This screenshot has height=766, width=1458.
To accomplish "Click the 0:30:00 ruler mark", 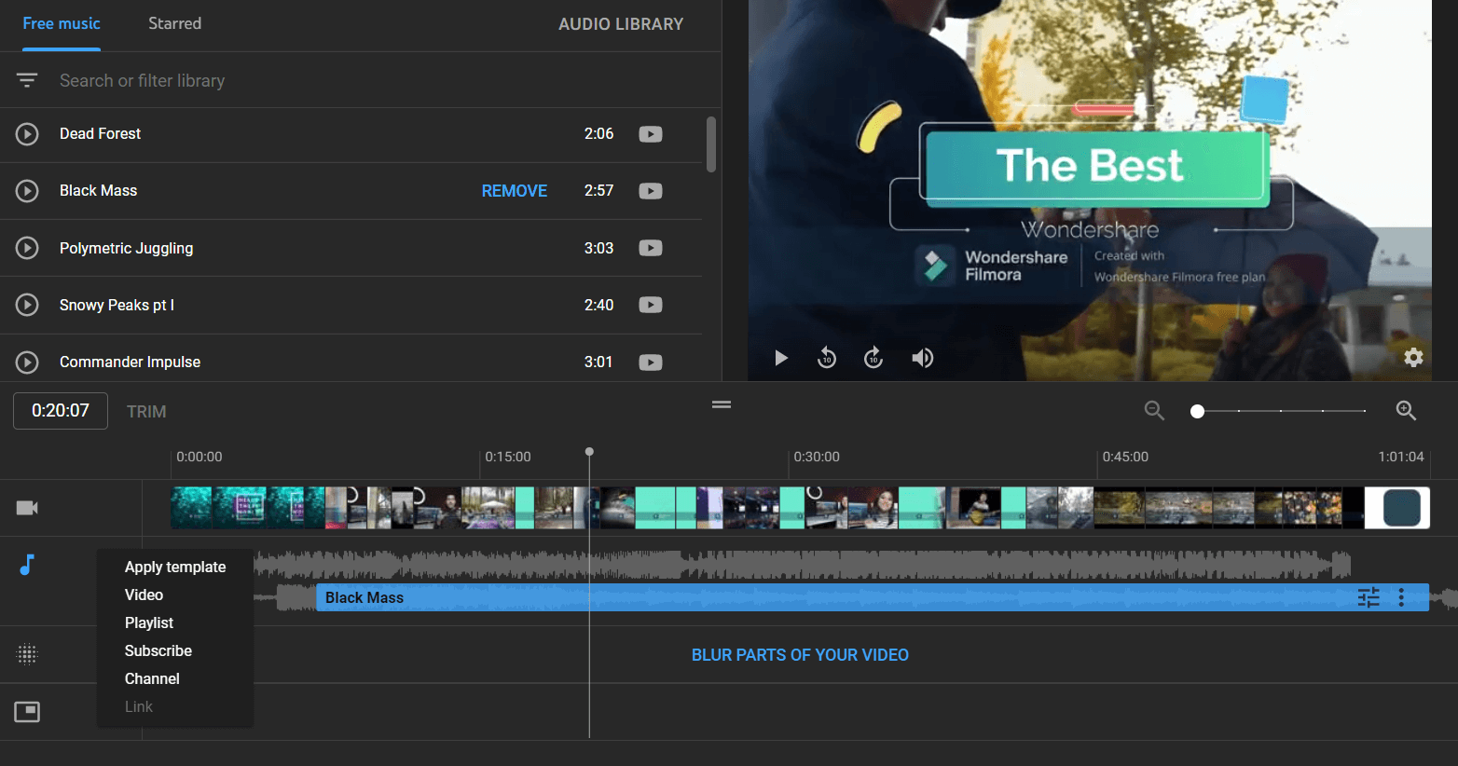I will (817, 458).
